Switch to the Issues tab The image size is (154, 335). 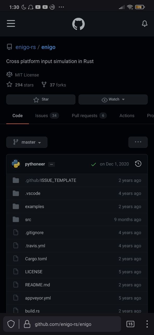[47, 116]
